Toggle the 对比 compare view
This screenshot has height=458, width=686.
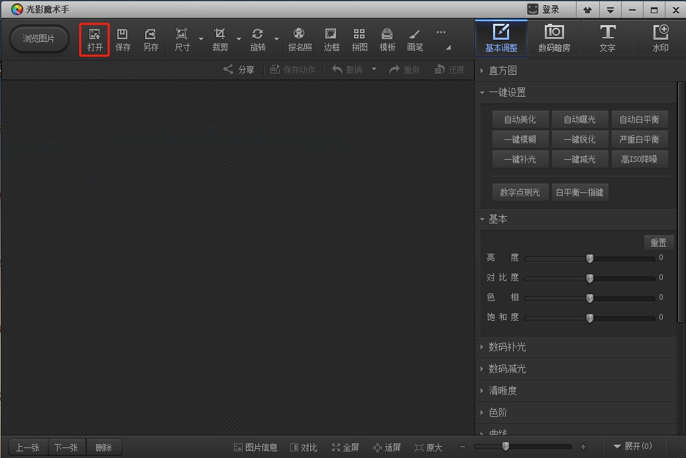click(304, 447)
